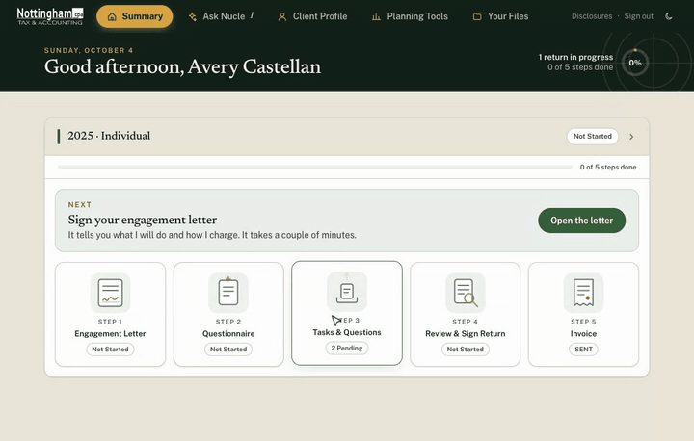Open the Invoice step card

(x=583, y=315)
